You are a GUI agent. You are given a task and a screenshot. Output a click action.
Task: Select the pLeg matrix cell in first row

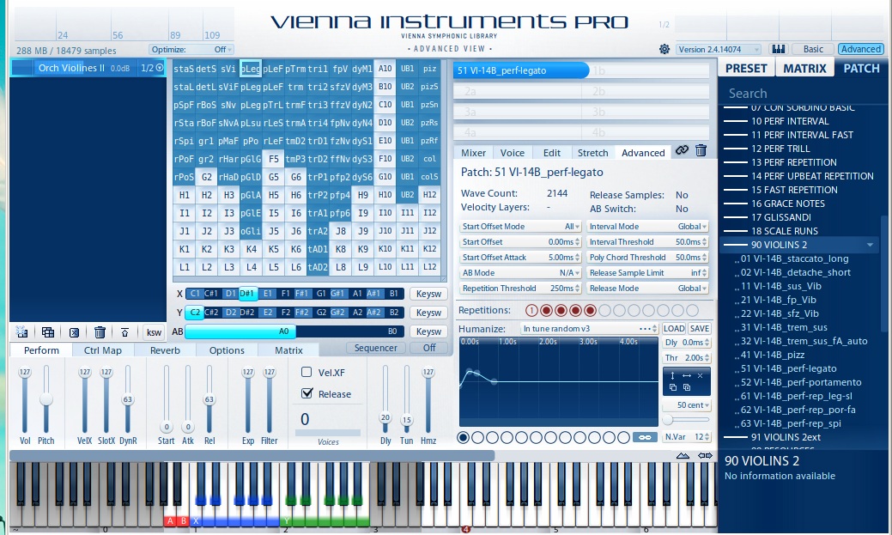click(251, 69)
